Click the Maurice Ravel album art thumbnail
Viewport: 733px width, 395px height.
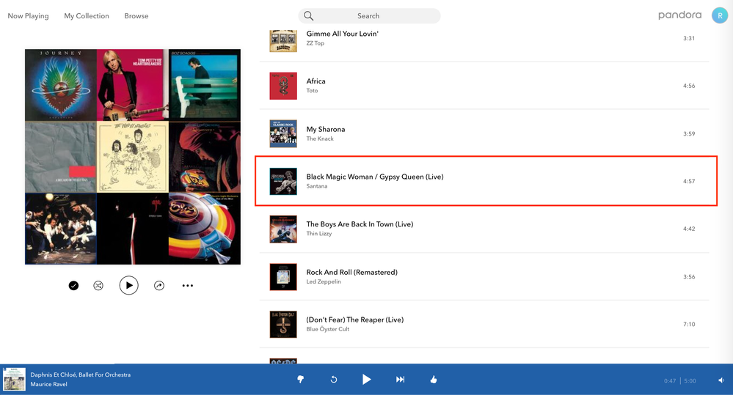[14, 379]
